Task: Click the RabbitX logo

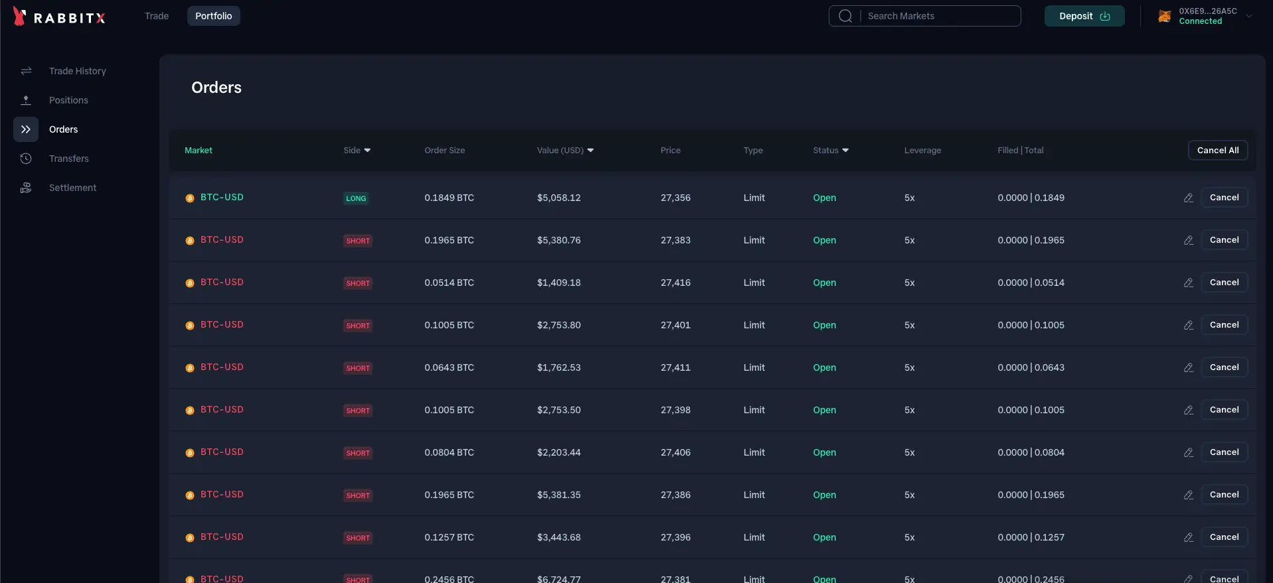Action: click(59, 17)
